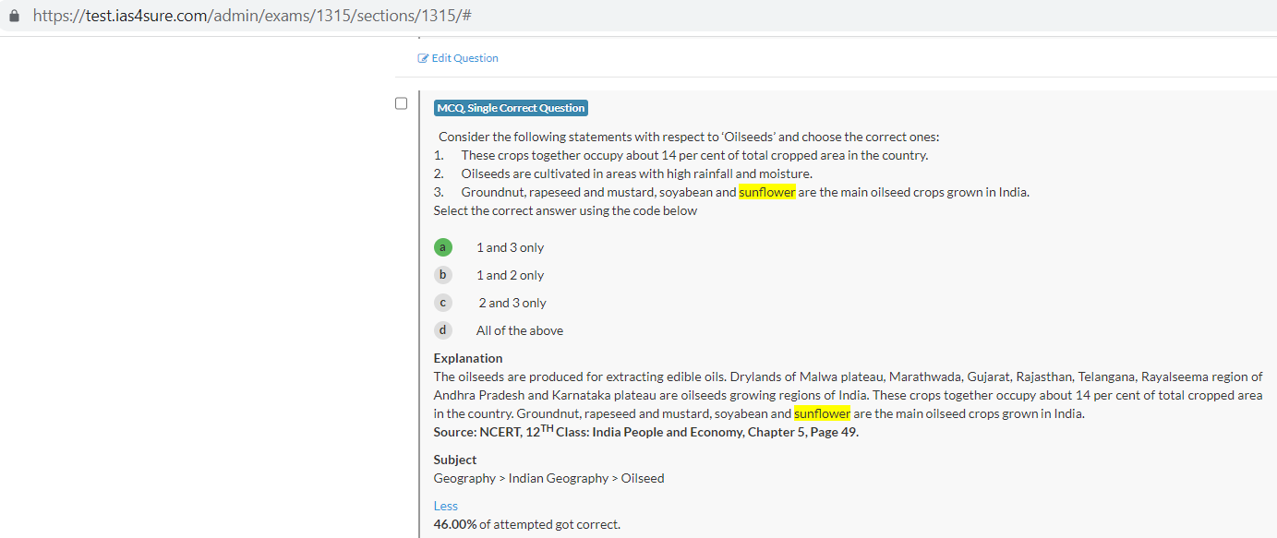Image resolution: width=1277 pixels, height=538 pixels.
Task: Click the 'Geography > Indian Geography > Oilseed' subject path
Action: click(548, 478)
